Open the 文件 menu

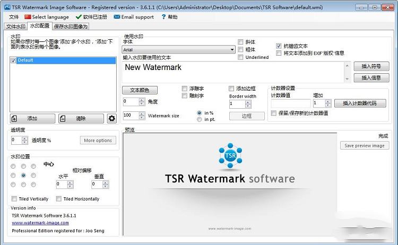click(14, 17)
